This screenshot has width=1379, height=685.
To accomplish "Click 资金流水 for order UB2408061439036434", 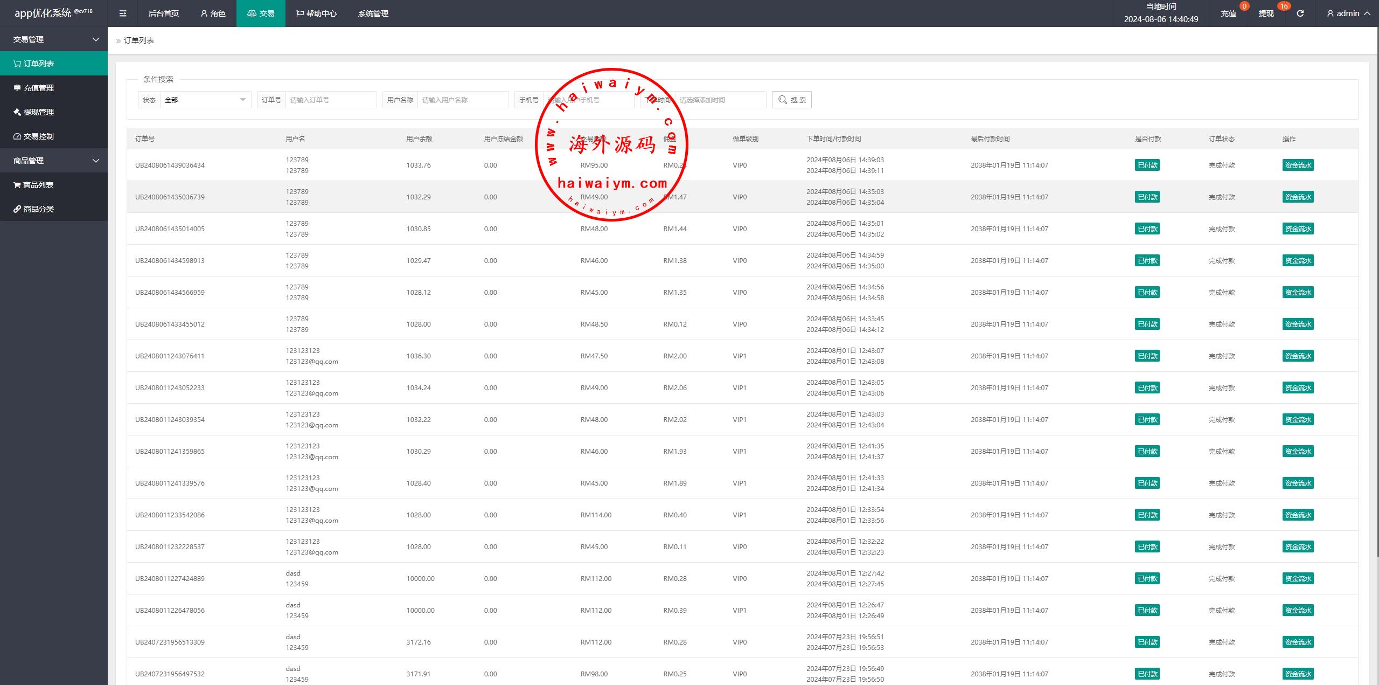I will (1298, 165).
